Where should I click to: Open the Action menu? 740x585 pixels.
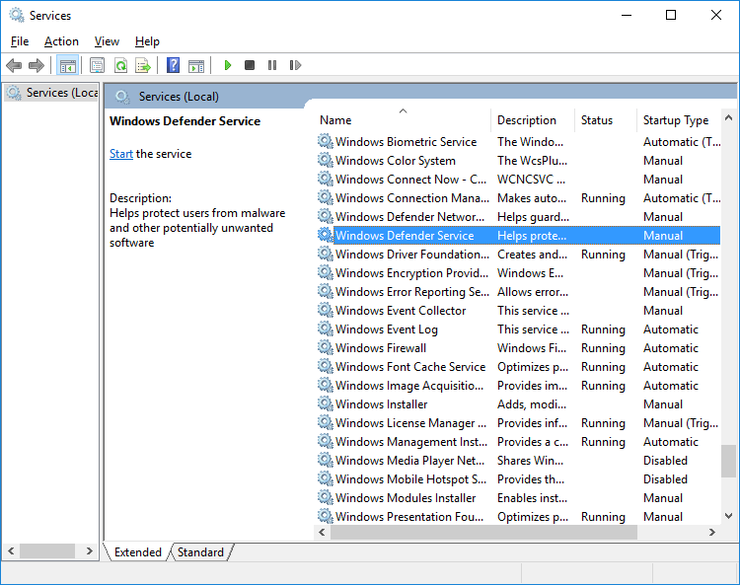click(61, 41)
